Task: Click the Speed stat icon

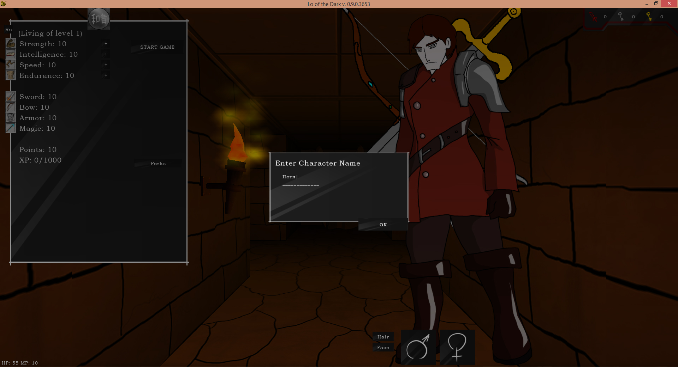Action: (11, 65)
